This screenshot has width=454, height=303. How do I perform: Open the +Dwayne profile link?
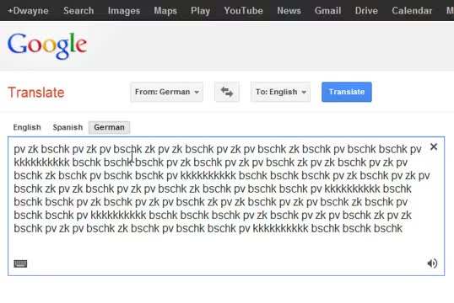coord(28,11)
